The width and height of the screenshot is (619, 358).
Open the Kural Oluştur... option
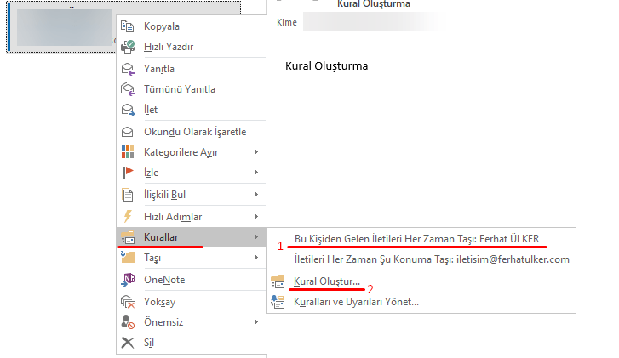[x=326, y=281]
